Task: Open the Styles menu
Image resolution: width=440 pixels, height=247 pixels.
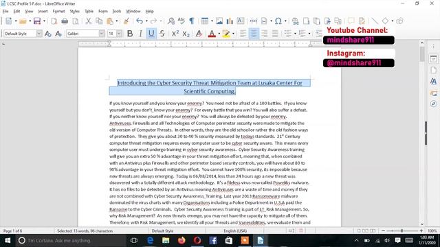Action: click(x=74, y=11)
